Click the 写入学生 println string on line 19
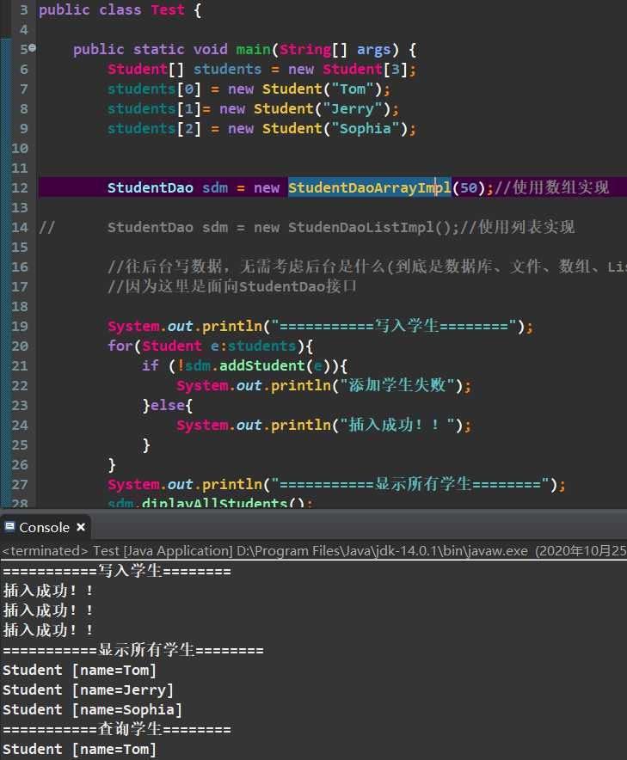Screen dimensions: 627x760 tap(394, 326)
